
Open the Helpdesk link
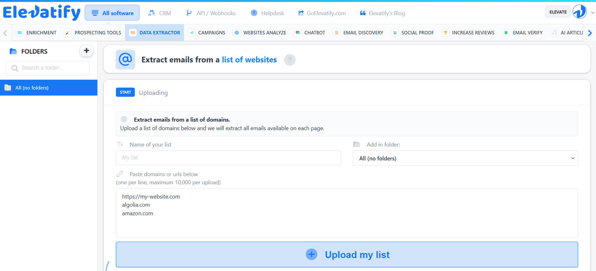click(267, 13)
